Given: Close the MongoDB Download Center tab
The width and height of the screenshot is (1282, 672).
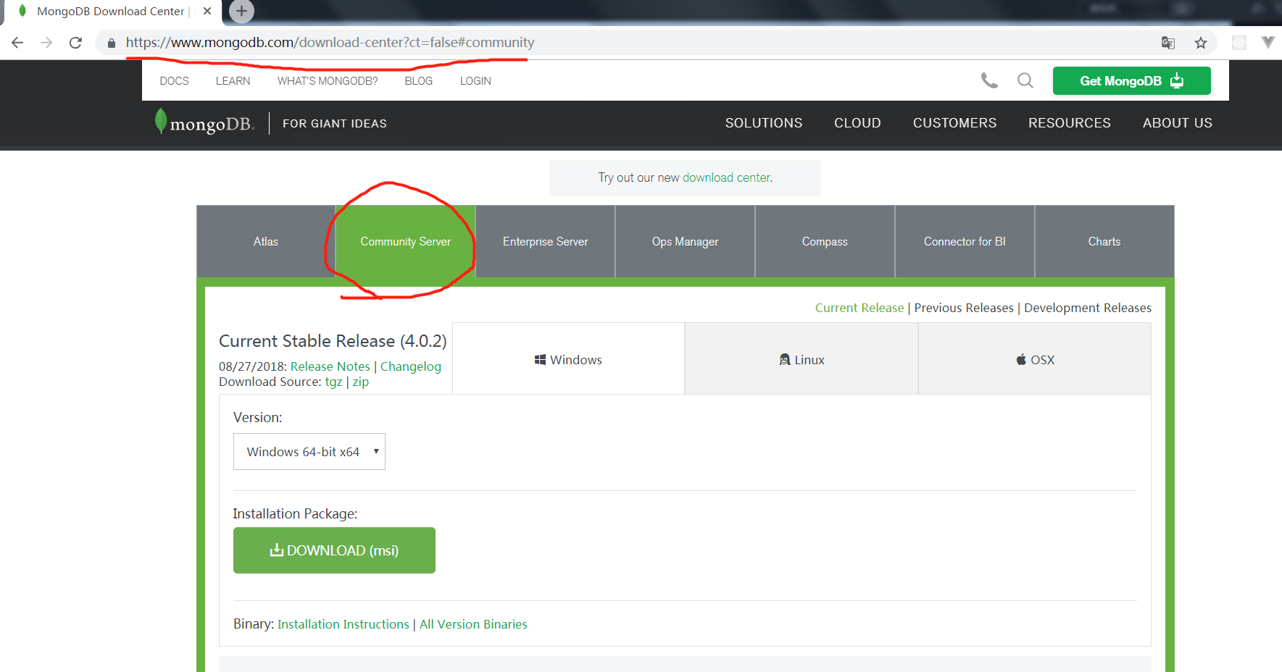Looking at the screenshot, I should 207,11.
